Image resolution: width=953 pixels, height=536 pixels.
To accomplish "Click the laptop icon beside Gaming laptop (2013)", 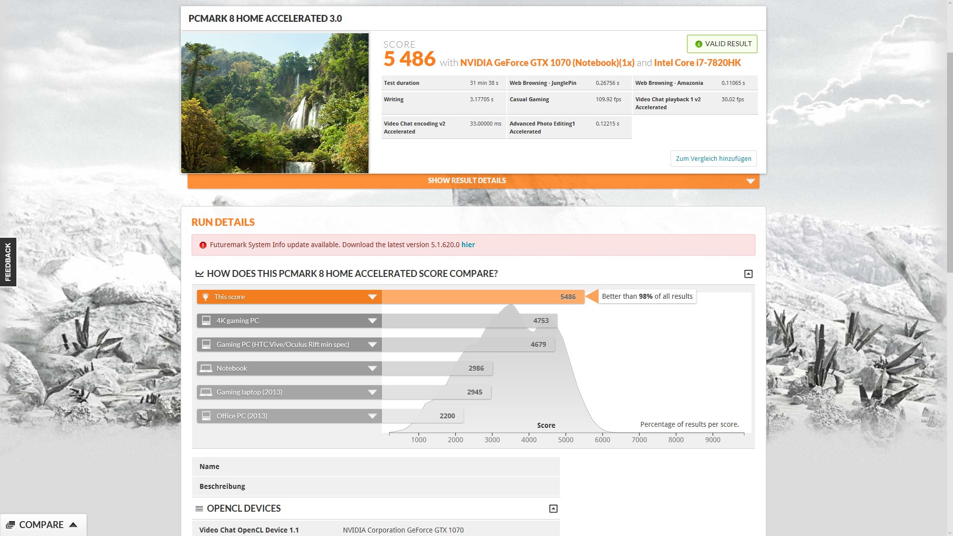I will coord(206,392).
